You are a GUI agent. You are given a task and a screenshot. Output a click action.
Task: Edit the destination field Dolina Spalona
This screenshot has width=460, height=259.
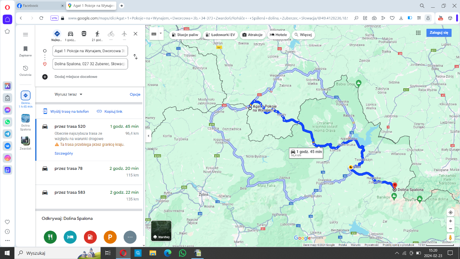(90, 64)
